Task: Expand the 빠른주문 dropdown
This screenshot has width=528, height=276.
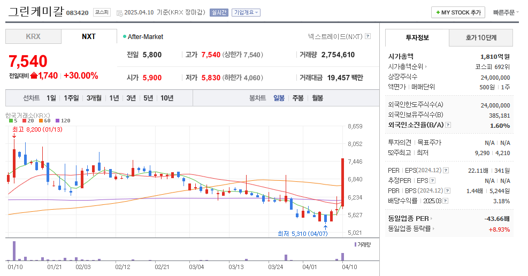Action: [x=506, y=12]
